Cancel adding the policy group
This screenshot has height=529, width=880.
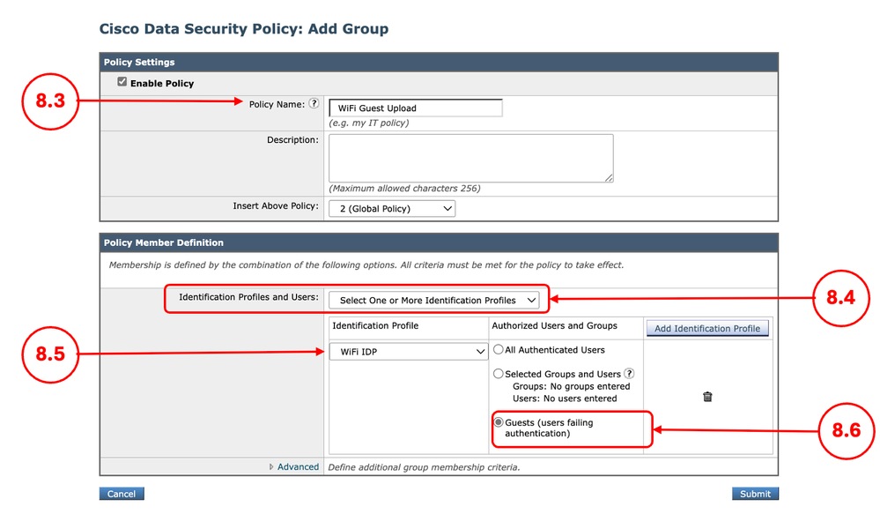(x=121, y=493)
